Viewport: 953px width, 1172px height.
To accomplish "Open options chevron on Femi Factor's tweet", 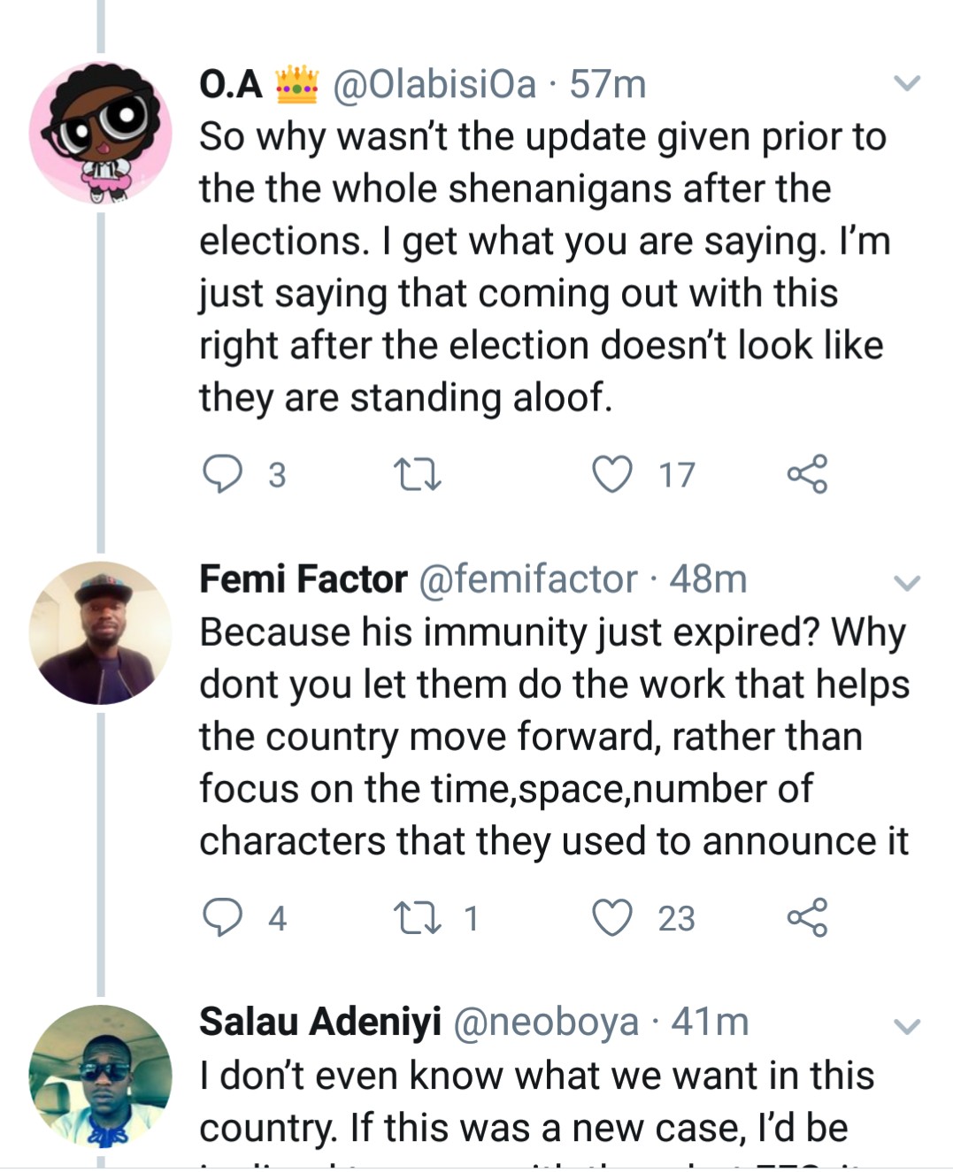I will [907, 583].
